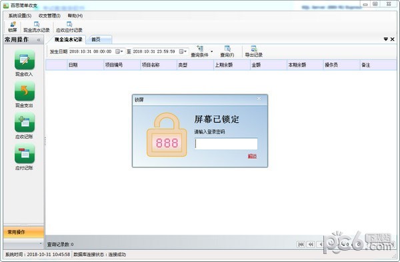Sort by the 操作员 column header
The image size is (400, 262).
tap(341, 65)
